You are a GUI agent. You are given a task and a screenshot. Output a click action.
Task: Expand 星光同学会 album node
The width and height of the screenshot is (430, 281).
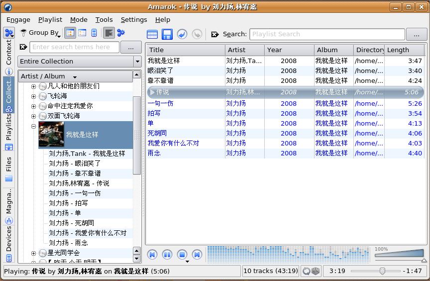33,253
